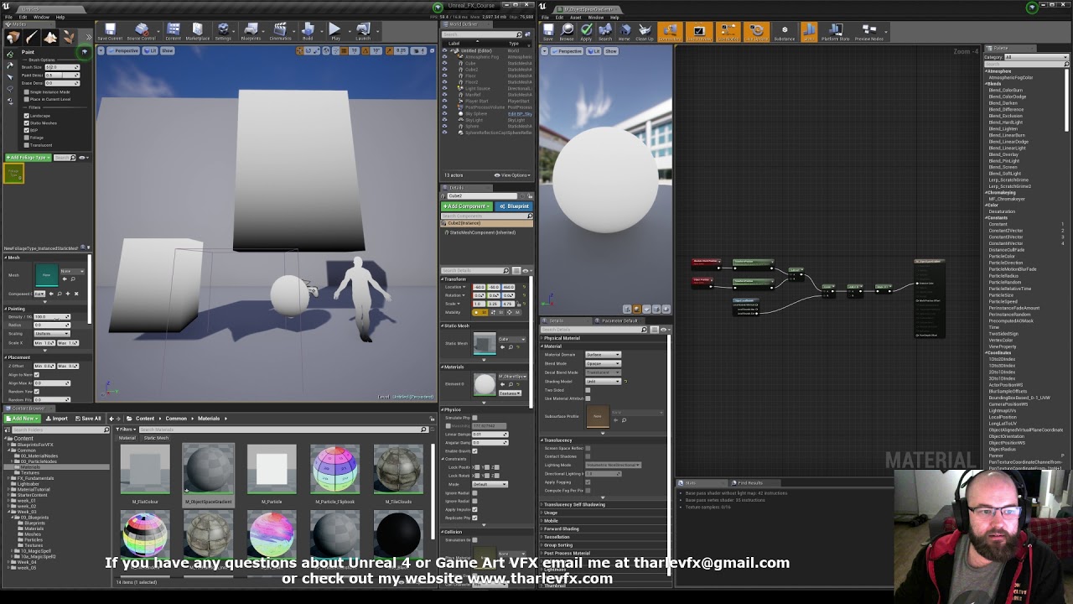
Task: Click the Play icon in level toolbar
Action: [335, 32]
